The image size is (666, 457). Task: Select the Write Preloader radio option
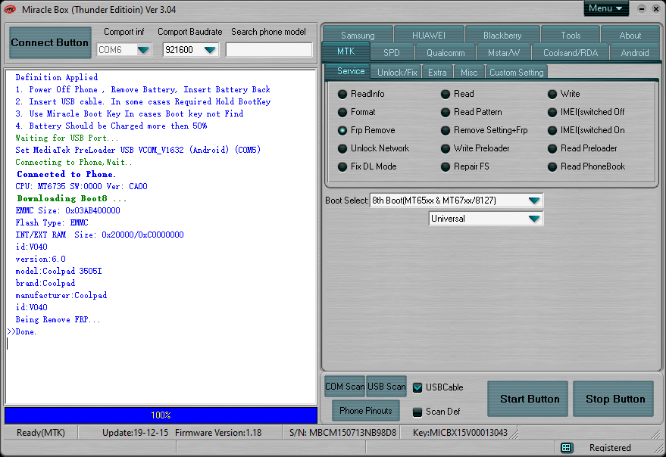[475, 148]
